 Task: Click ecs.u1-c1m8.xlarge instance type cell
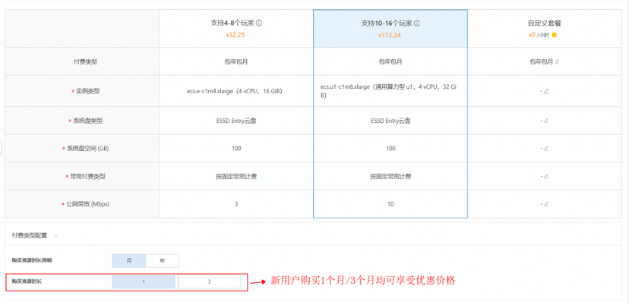click(x=390, y=91)
